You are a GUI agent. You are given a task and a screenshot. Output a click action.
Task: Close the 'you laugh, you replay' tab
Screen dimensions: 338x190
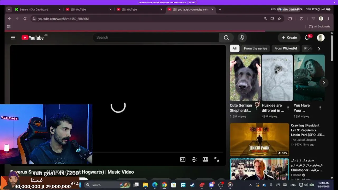click(212, 9)
